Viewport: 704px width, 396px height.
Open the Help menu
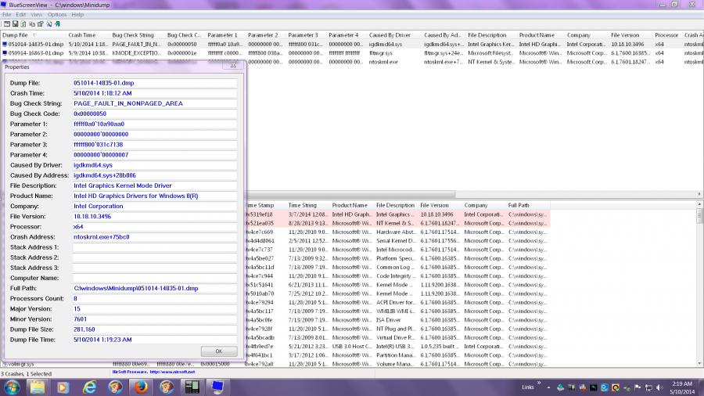pos(77,15)
